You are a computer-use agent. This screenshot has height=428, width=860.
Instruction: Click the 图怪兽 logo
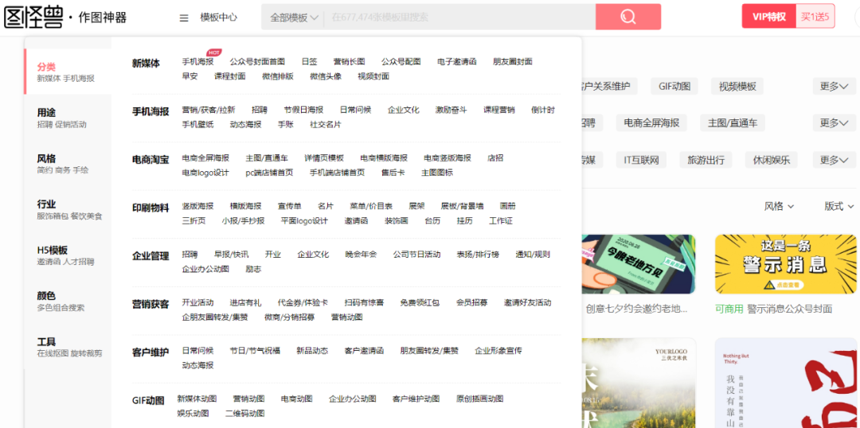pyautogui.click(x=34, y=18)
